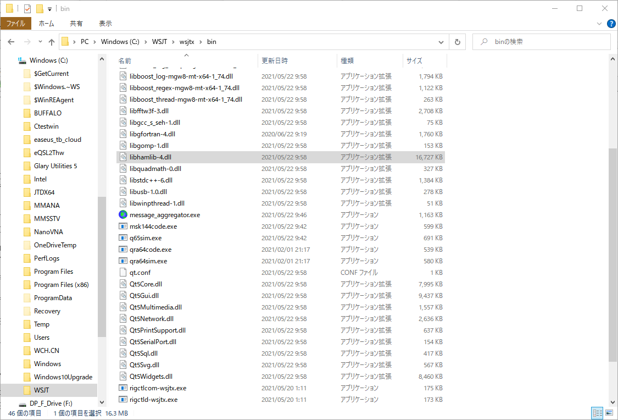Click the Windows (C:) drive icon in tree
Viewport: 618px width, 420px height.
click(22, 60)
